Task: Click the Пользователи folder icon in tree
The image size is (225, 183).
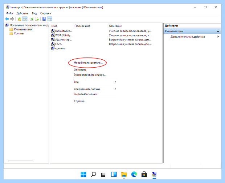Action: pos(11,29)
